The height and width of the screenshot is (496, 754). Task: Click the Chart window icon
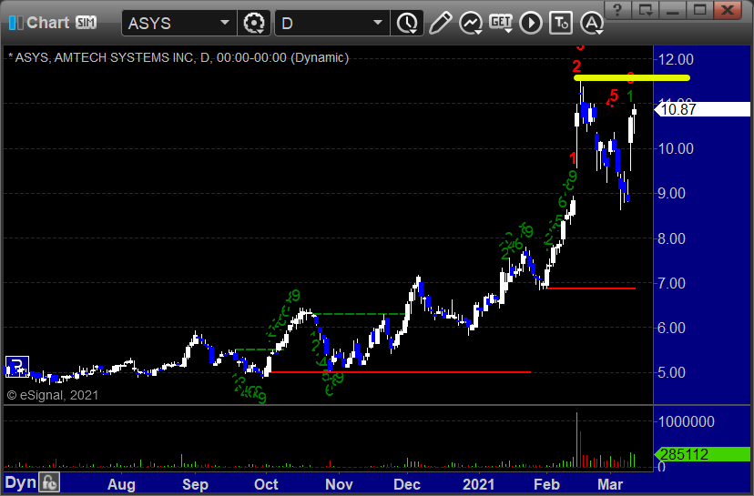(x=15, y=23)
